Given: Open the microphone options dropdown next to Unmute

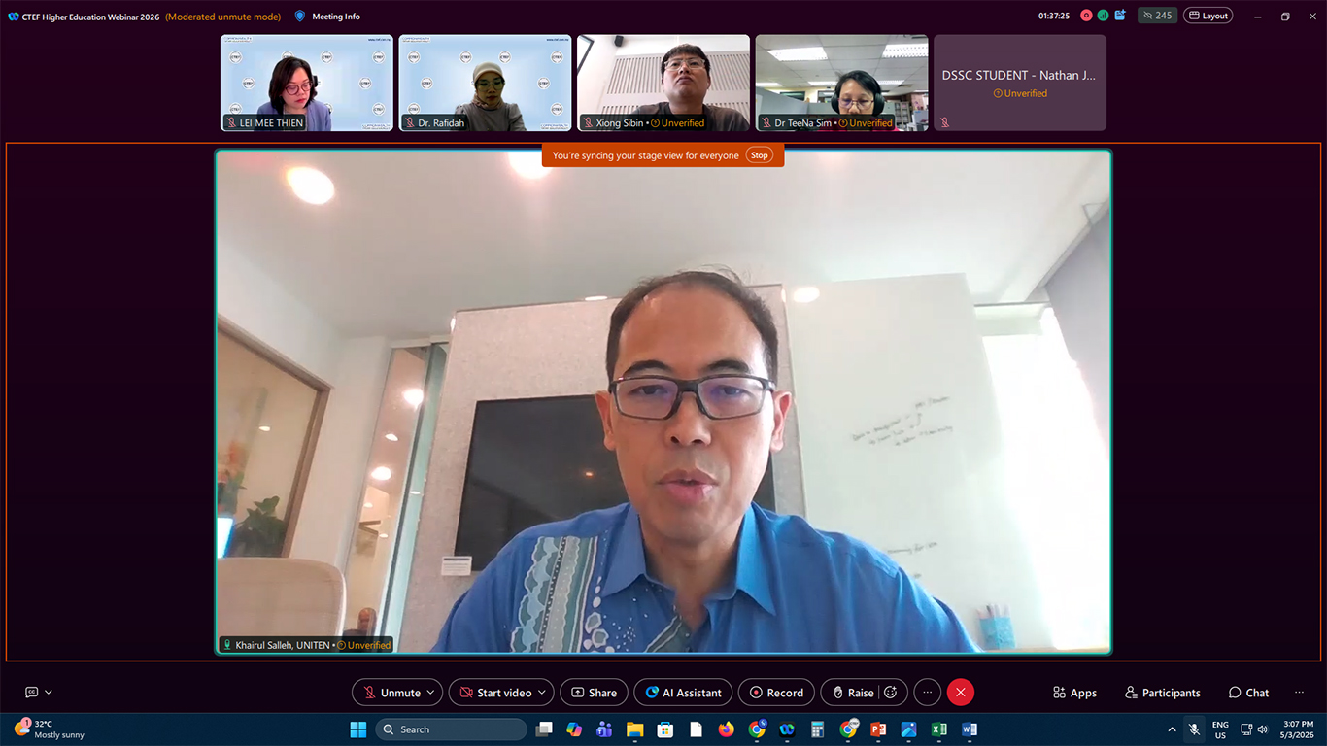Looking at the screenshot, I should pos(431,692).
